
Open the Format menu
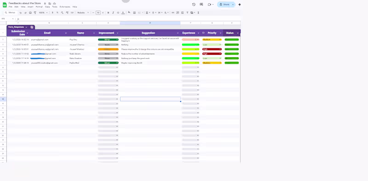(39, 7)
